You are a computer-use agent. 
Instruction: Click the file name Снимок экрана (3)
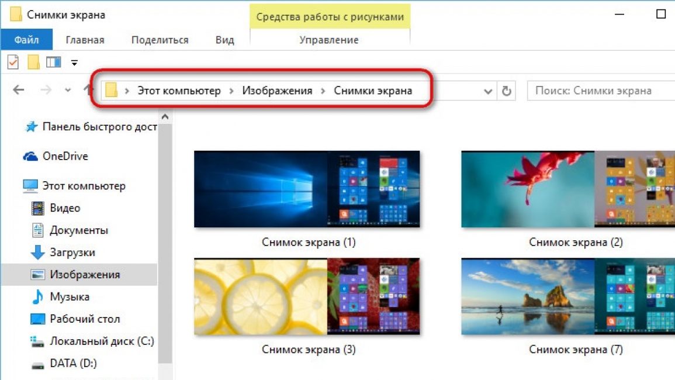309,350
